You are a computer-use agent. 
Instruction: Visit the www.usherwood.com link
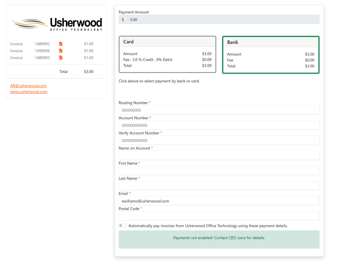pyautogui.click(x=29, y=92)
